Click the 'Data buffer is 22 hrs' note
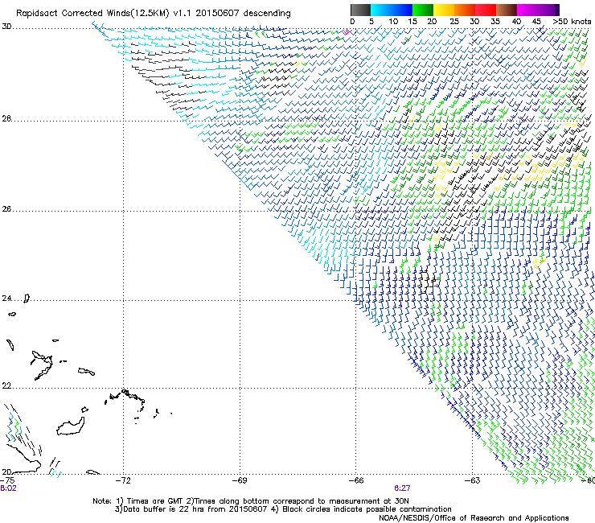Screen dimensions: 595x523 point(283,509)
